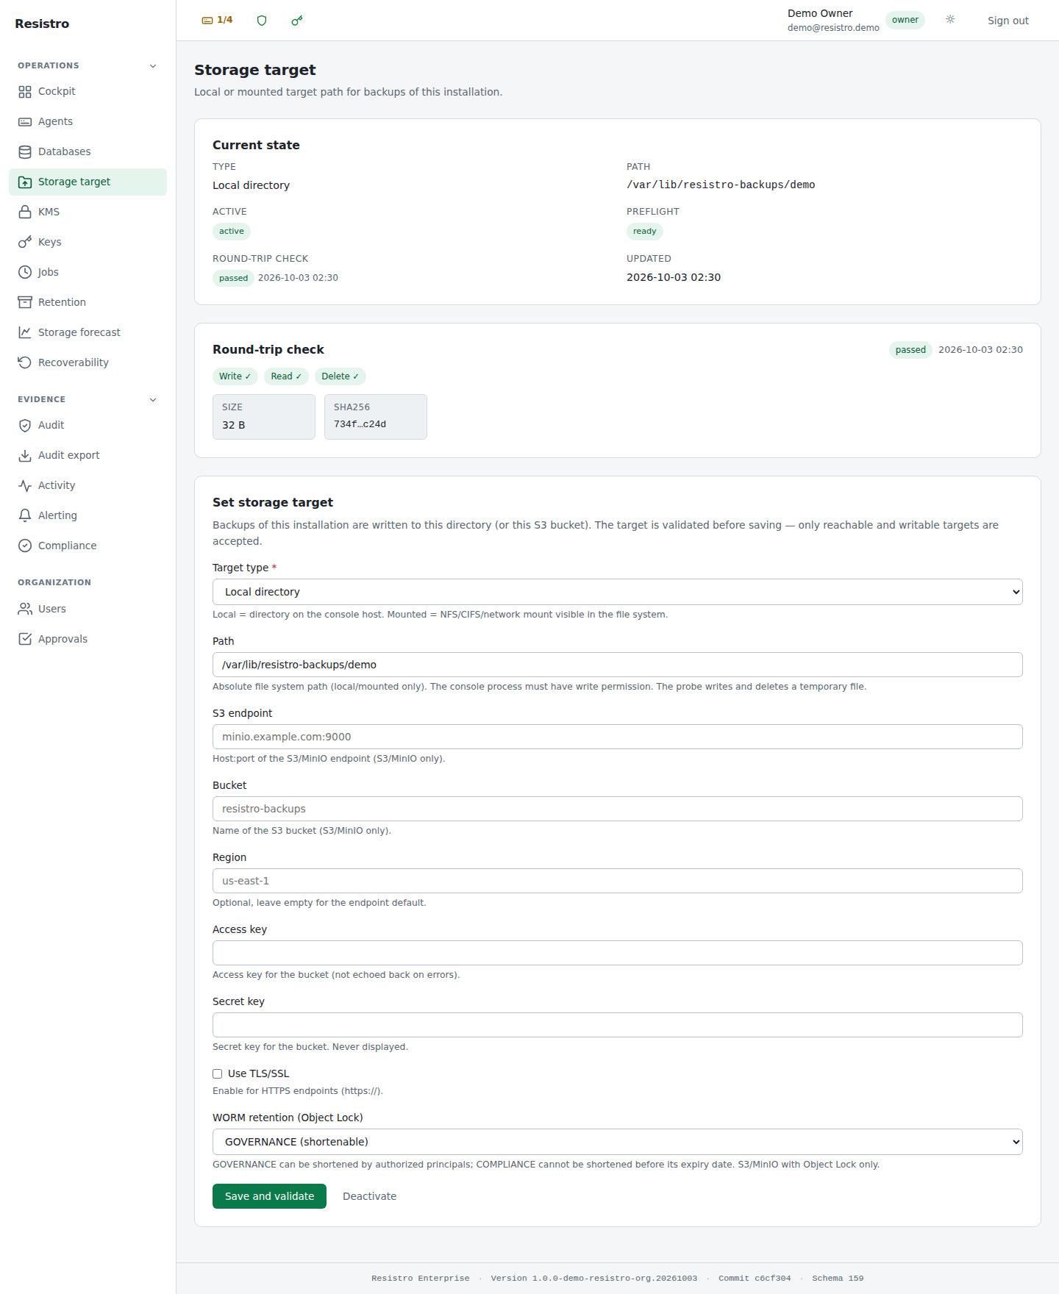This screenshot has height=1294, width=1059.
Task: Focus the Path input field
Action: [x=618, y=665]
